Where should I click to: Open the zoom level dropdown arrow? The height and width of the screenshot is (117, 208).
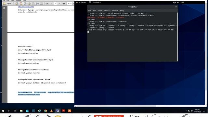[73, 4]
